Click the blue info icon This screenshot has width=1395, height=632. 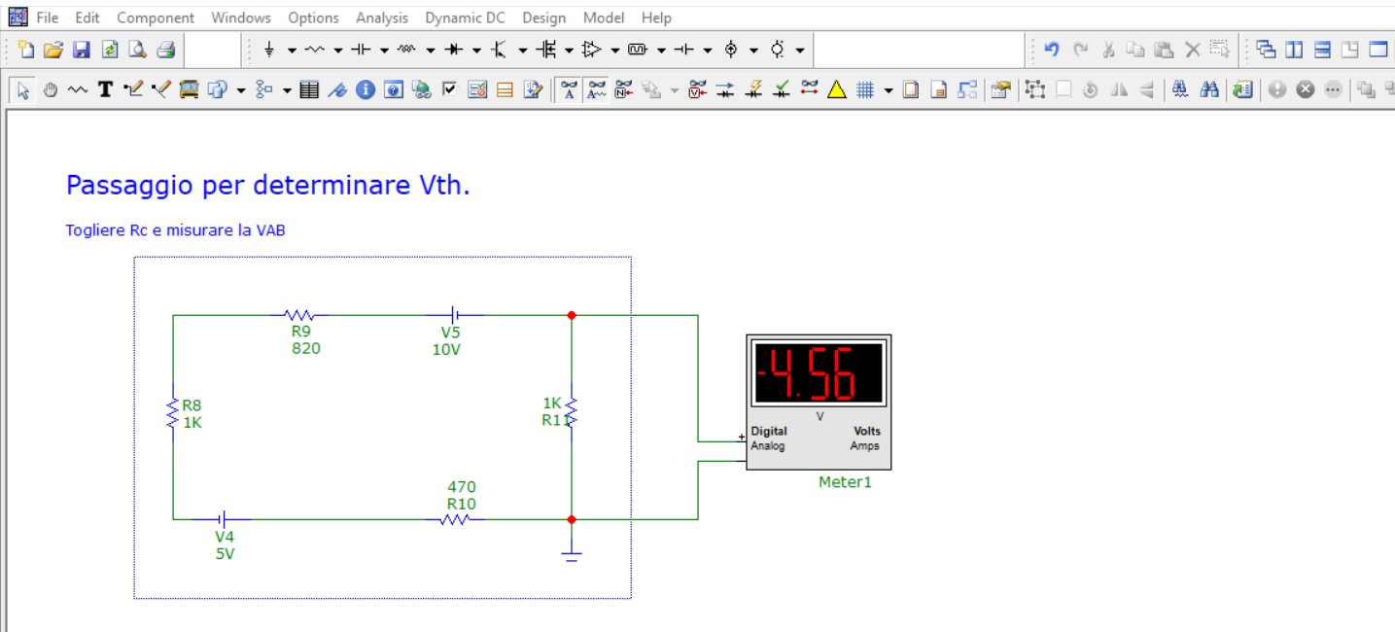[366, 90]
